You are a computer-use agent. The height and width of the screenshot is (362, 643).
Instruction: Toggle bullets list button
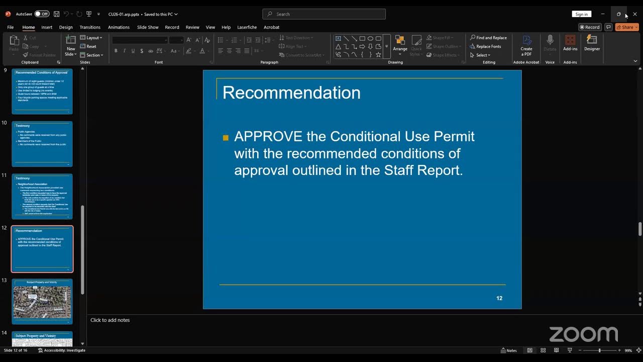tap(221, 40)
